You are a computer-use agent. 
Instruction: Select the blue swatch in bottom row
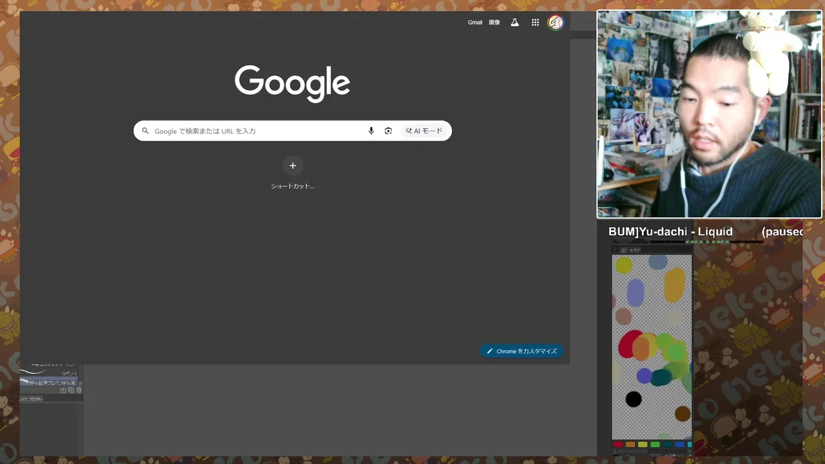point(679,445)
